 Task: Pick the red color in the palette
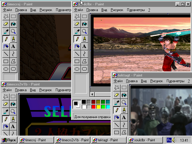[93, 107]
